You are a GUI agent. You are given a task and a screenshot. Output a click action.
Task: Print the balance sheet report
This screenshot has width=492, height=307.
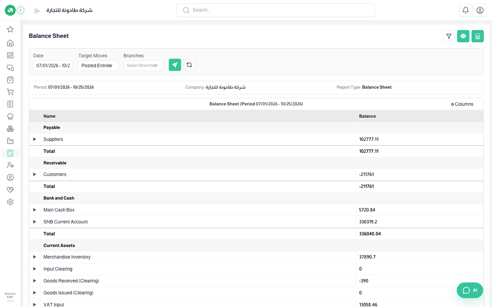[x=463, y=36]
